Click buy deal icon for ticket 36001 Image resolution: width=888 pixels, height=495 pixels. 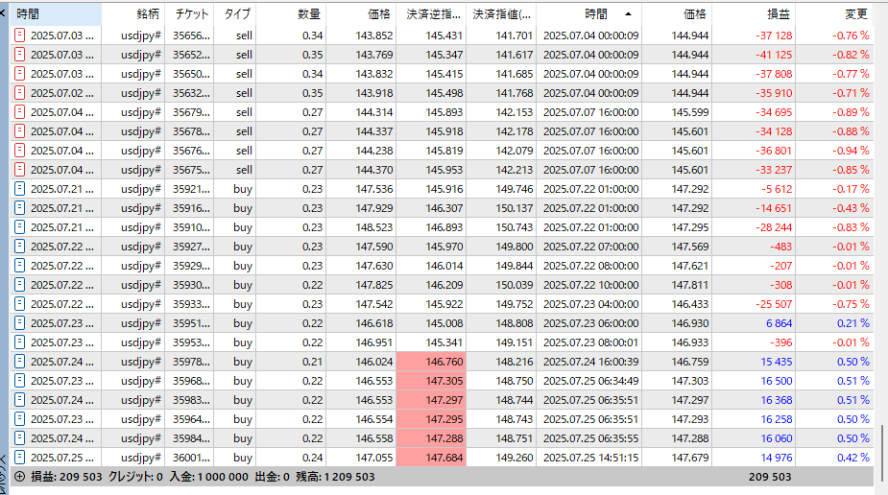coord(19,457)
